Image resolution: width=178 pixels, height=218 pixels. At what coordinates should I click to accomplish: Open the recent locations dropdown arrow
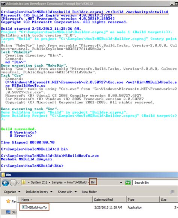[x=18, y=183]
